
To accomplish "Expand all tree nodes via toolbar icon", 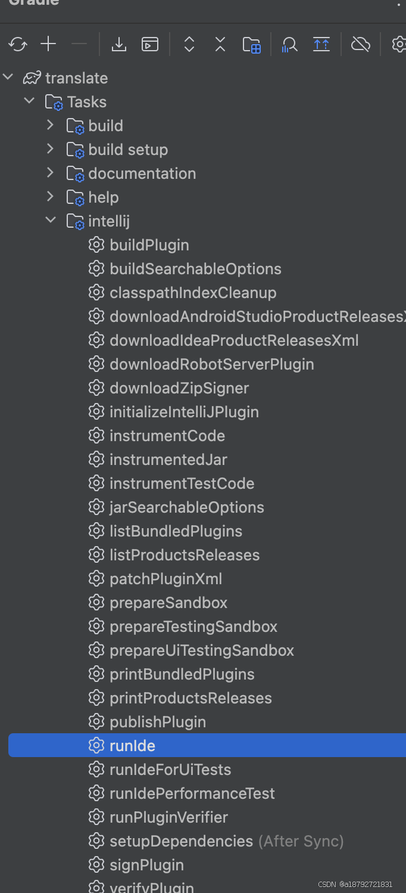I will (x=189, y=44).
